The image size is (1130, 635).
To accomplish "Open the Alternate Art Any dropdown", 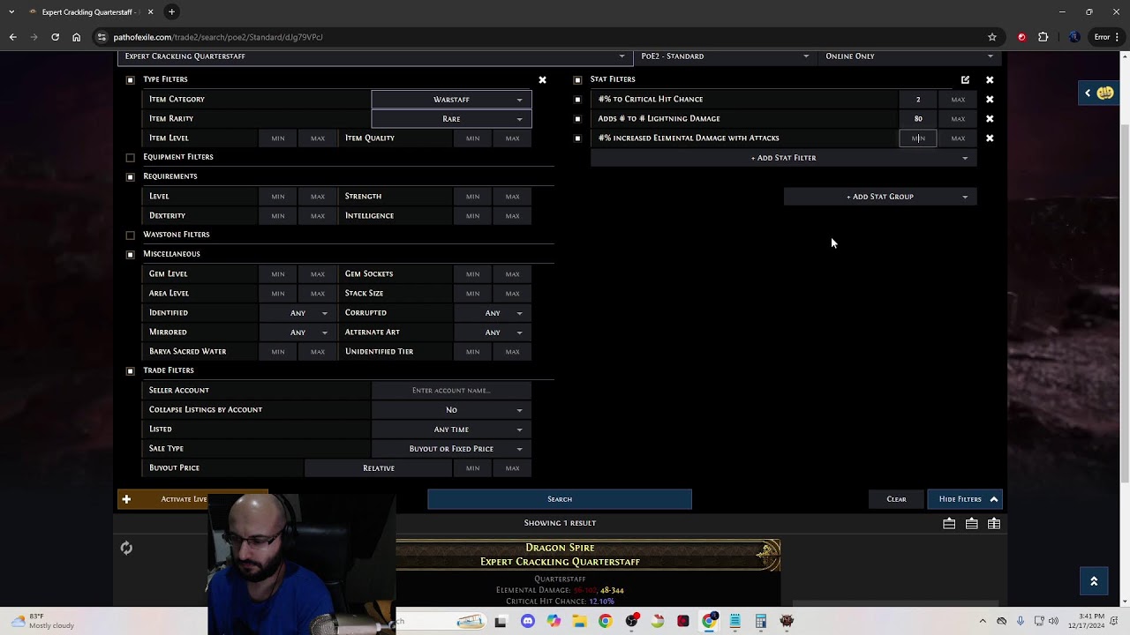I will pyautogui.click(x=493, y=332).
